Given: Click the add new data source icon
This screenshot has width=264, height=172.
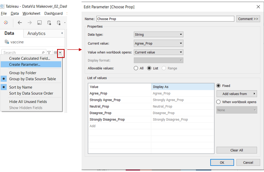Looking at the screenshot, I should click(49, 23).
